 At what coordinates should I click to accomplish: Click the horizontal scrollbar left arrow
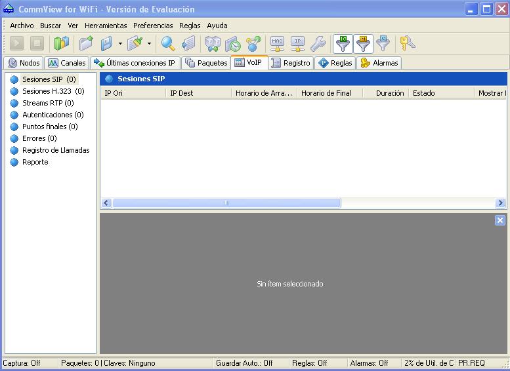point(106,203)
